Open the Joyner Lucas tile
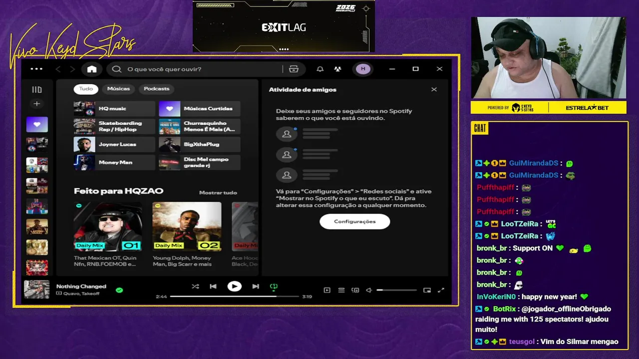 point(114,145)
